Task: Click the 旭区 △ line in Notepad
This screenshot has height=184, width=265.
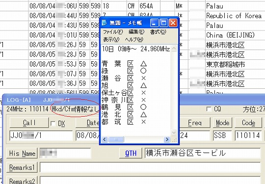Action: [124, 85]
